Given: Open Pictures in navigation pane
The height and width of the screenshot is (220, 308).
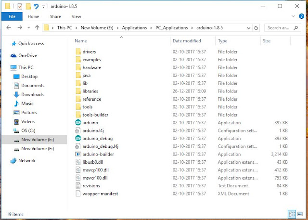Looking at the screenshot, I should coord(29,113).
